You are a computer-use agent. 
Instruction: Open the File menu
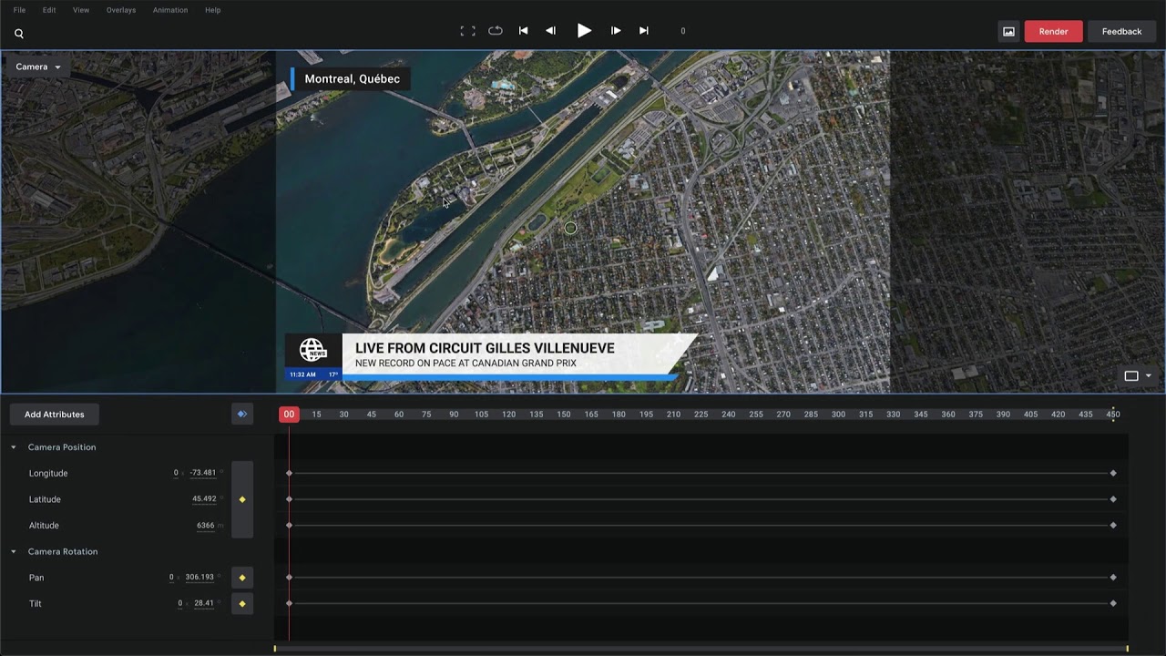pyautogui.click(x=19, y=10)
